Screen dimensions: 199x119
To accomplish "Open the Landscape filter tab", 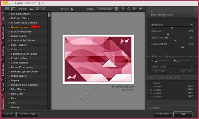I will [3, 69].
